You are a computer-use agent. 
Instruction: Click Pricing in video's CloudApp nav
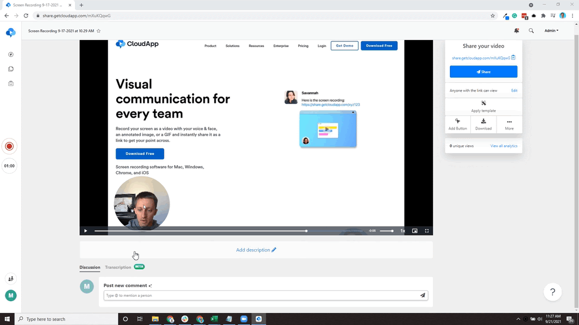[303, 46]
